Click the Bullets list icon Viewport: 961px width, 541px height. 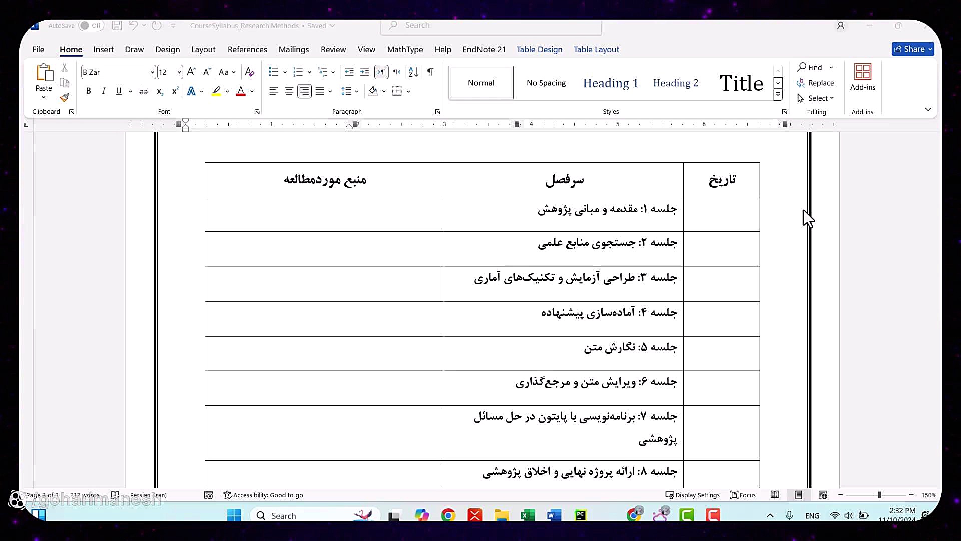pyautogui.click(x=273, y=72)
